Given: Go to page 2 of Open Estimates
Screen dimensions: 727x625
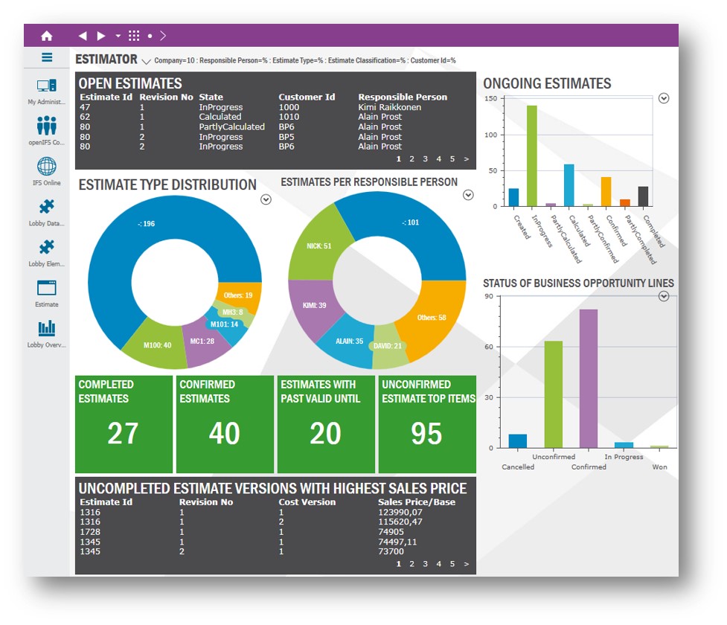Looking at the screenshot, I should point(411,158).
